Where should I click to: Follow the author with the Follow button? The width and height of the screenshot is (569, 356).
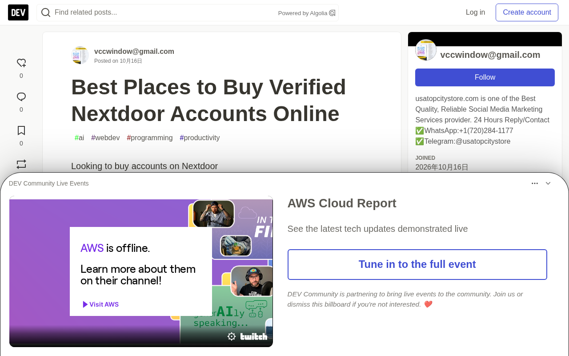pyautogui.click(x=485, y=77)
